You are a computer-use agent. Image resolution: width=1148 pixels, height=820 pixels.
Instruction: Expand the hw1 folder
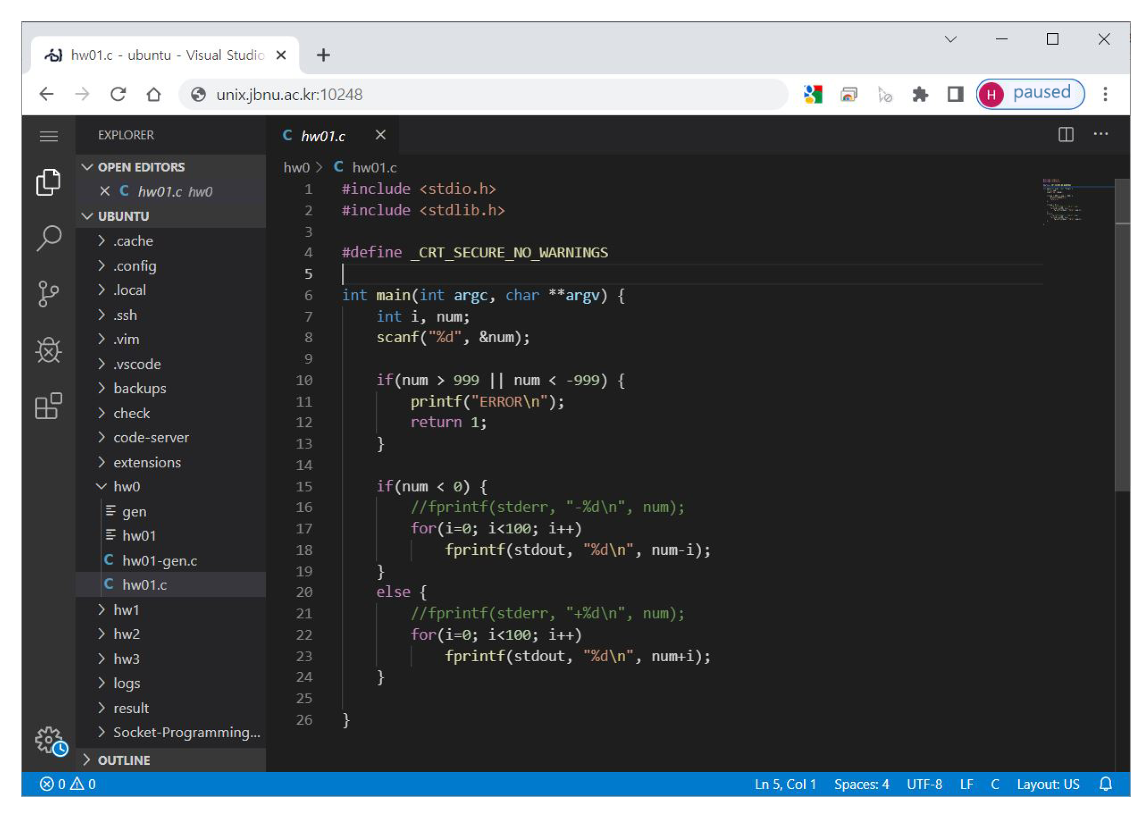click(x=126, y=610)
